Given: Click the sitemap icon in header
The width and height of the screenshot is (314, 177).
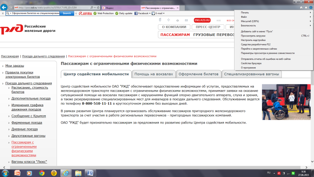Looking at the screenshot, I should 169,20.
